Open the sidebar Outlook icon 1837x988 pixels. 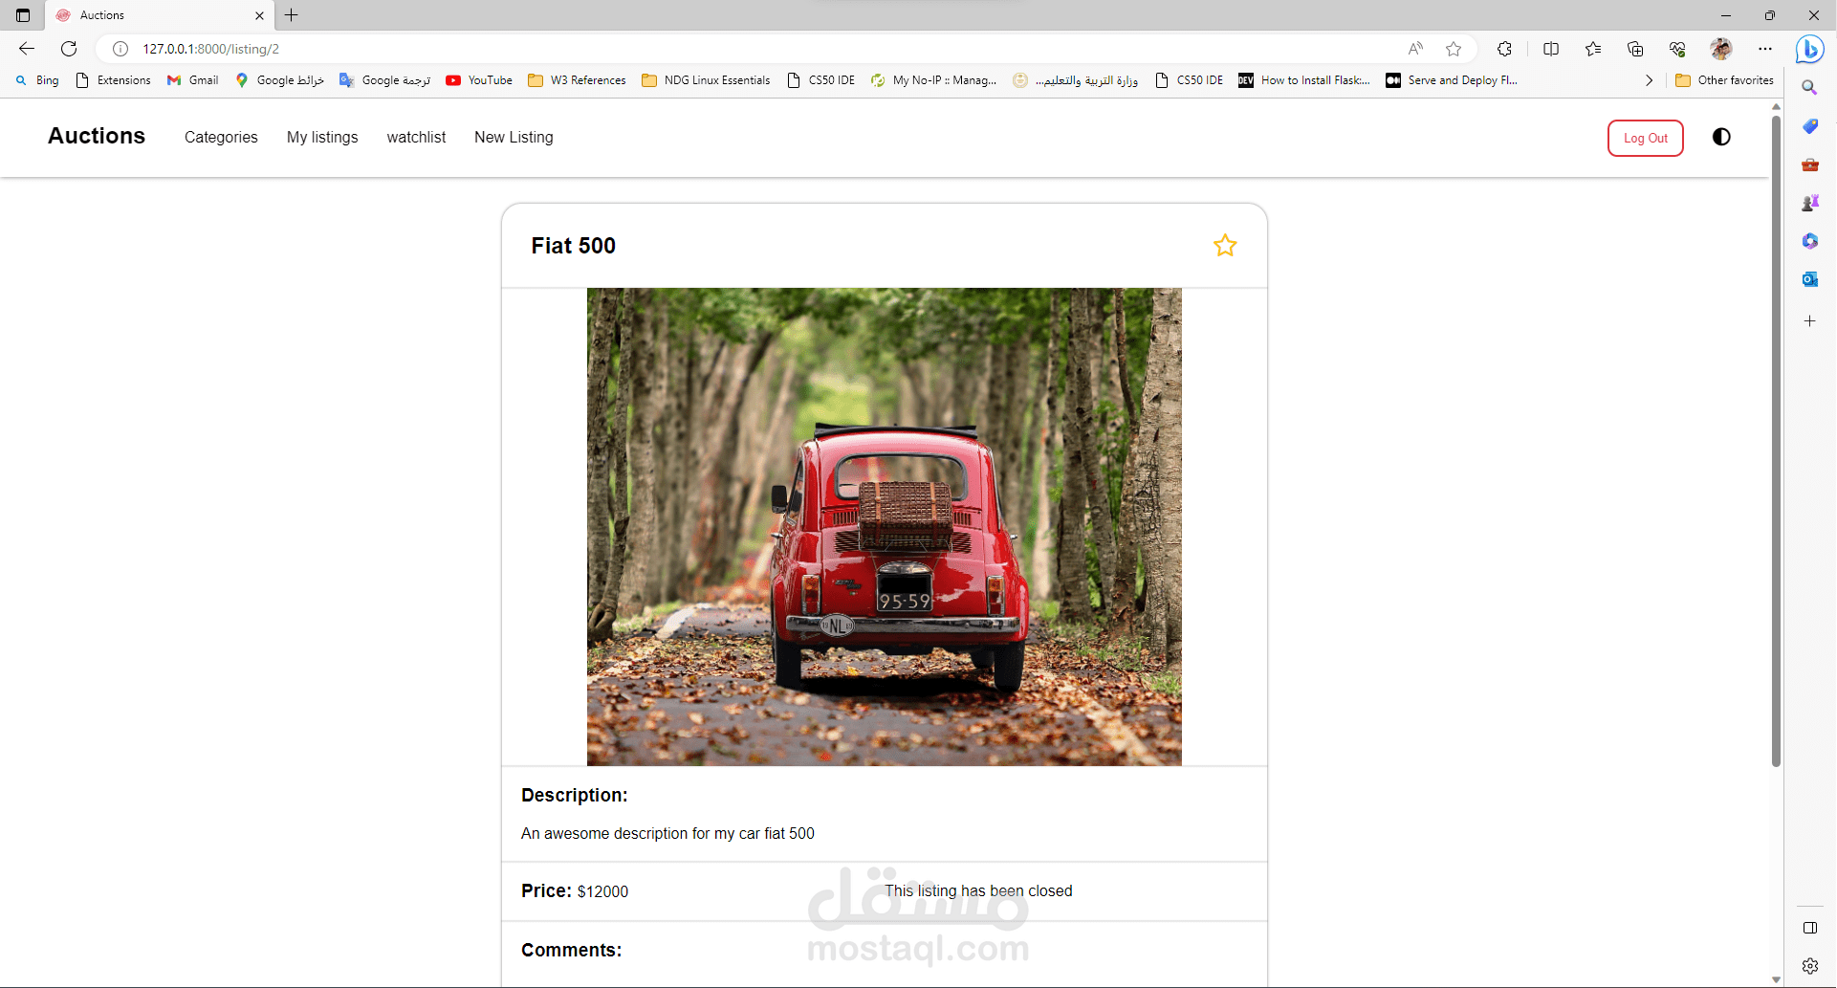click(x=1809, y=279)
